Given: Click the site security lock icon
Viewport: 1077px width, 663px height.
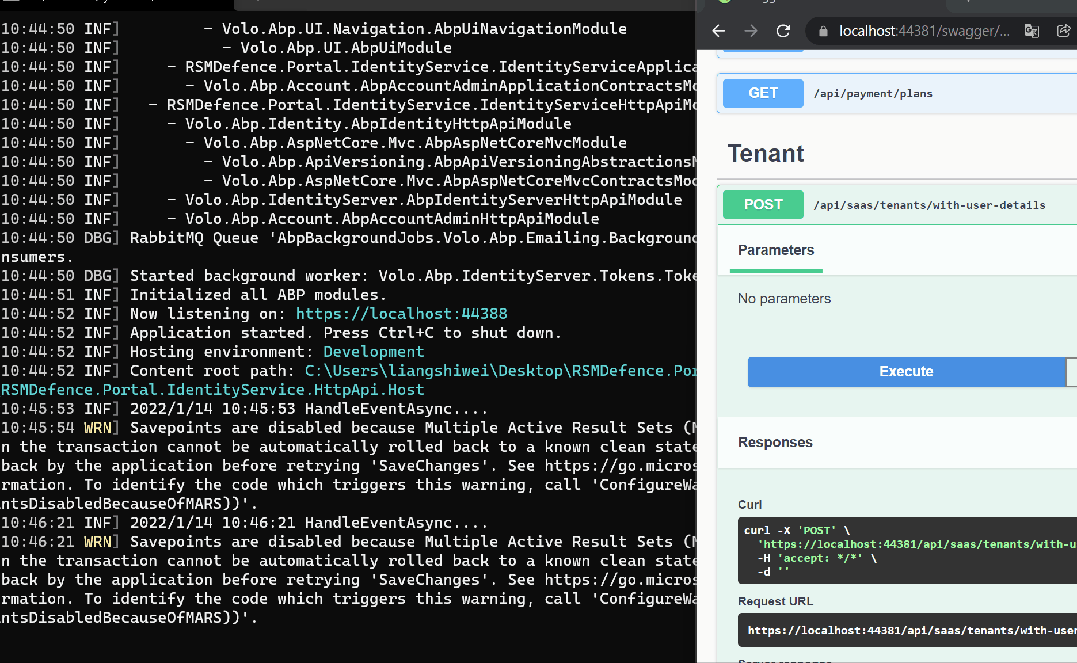Looking at the screenshot, I should pos(823,31).
